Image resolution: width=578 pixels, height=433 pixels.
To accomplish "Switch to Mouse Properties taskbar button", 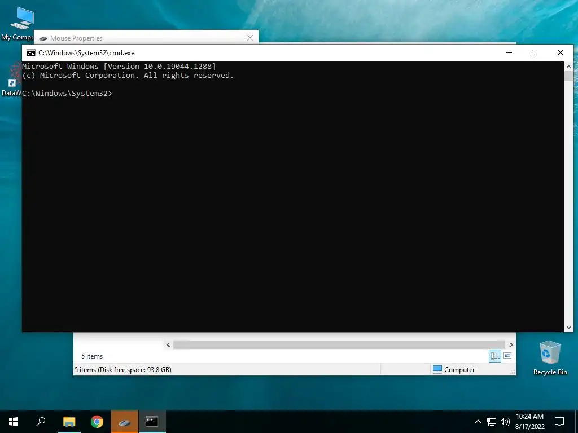I will (125, 422).
